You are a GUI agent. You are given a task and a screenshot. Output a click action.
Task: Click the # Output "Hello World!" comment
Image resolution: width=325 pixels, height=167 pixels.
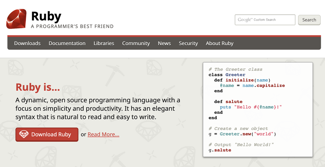(241, 145)
